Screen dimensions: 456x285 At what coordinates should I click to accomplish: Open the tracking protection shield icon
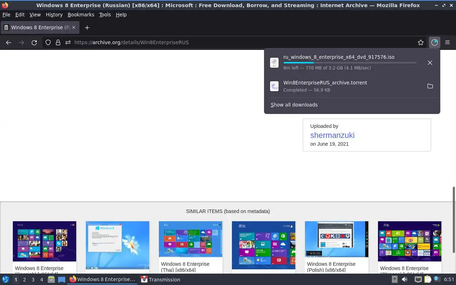pyautogui.click(x=48, y=42)
